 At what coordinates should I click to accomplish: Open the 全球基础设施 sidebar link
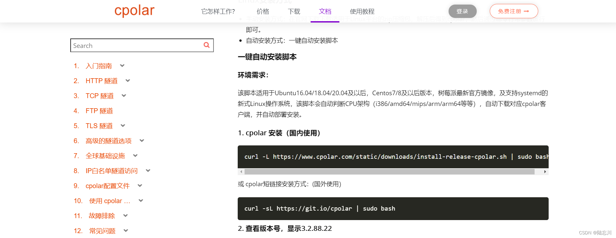coord(105,156)
